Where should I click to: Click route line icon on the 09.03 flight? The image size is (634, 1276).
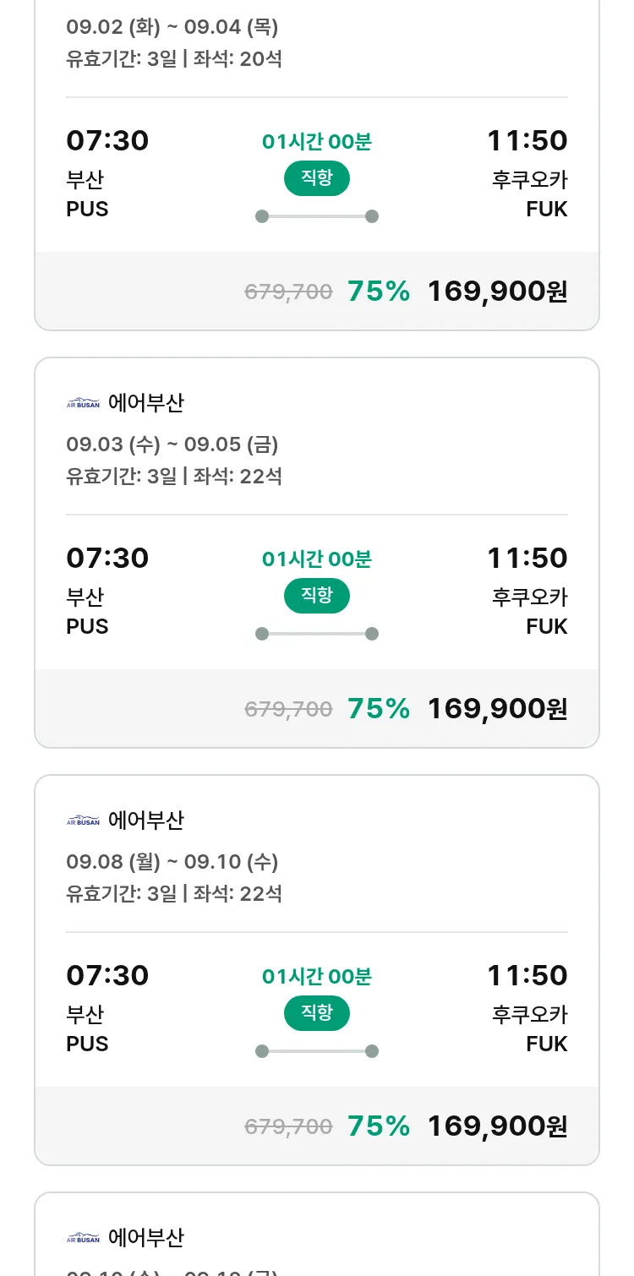[317, 634]
